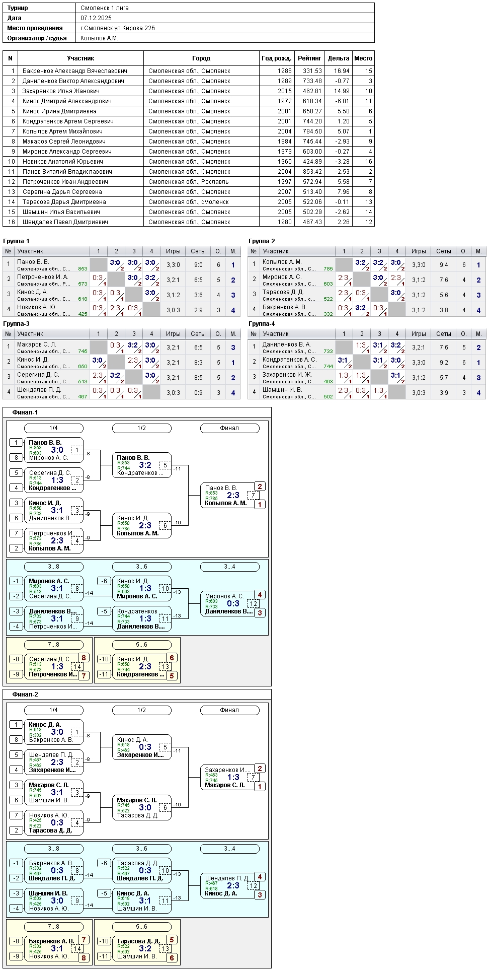Click the 3...4 stage label in Финал-1
The image size is (491, 971).
tap(229, 567)
